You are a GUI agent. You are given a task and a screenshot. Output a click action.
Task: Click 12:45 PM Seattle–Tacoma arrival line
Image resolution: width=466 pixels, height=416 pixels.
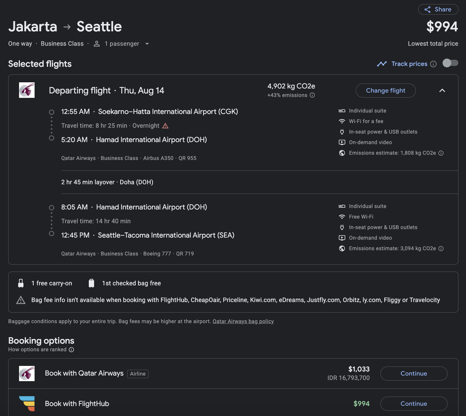tap(148, 235)
